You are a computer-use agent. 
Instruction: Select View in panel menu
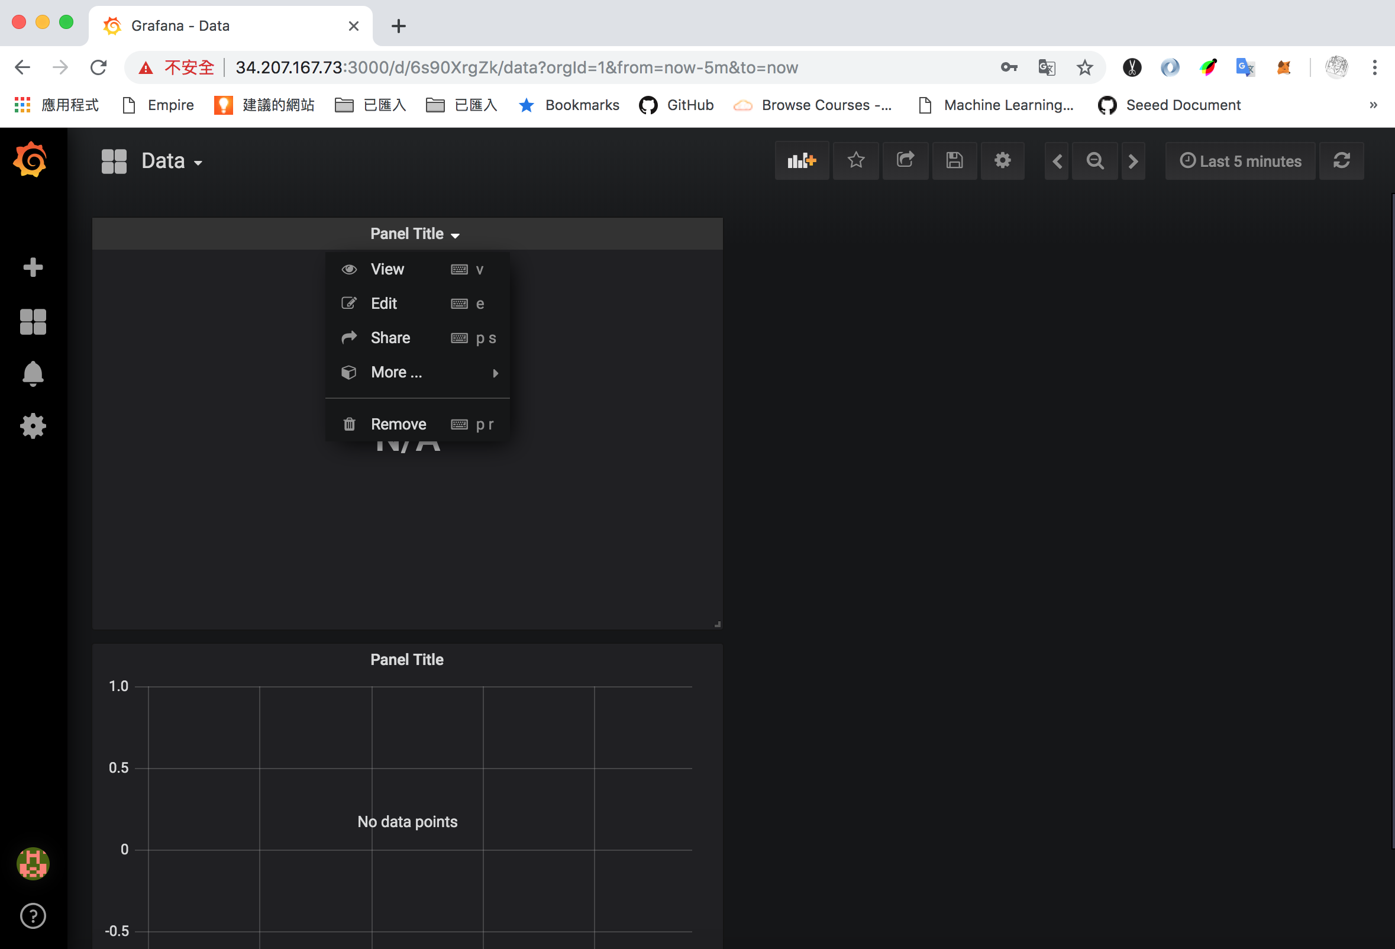(417, 269)
